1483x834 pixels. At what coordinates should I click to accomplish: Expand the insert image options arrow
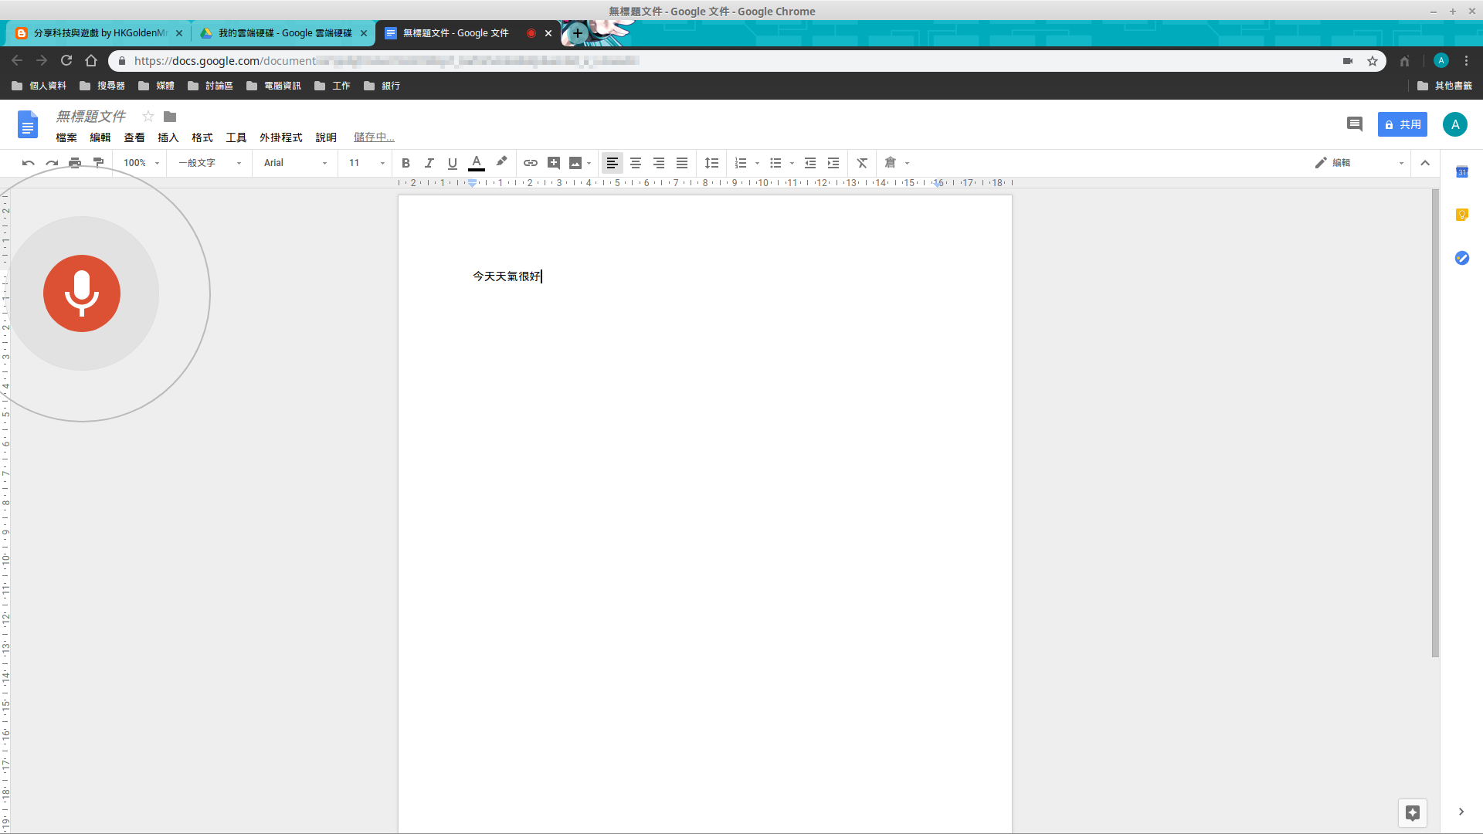[589, 163]
